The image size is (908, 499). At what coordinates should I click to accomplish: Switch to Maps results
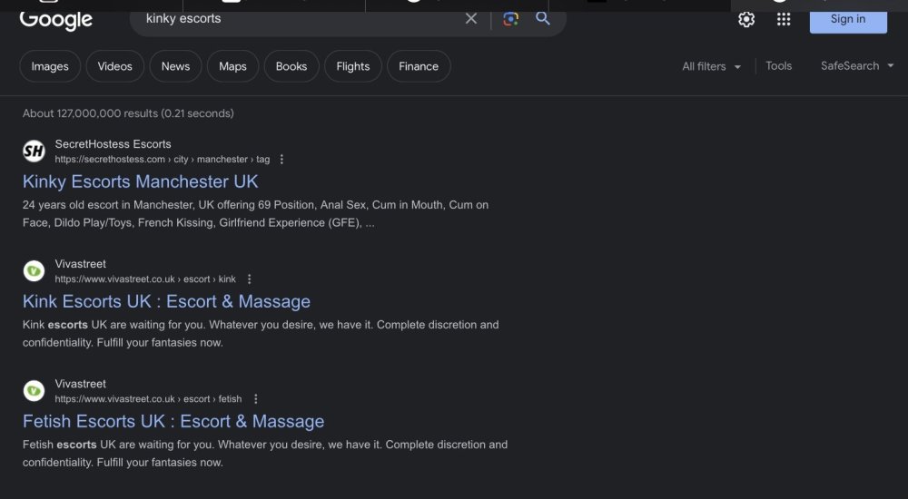pyautogui.click(x=232, y=66)
